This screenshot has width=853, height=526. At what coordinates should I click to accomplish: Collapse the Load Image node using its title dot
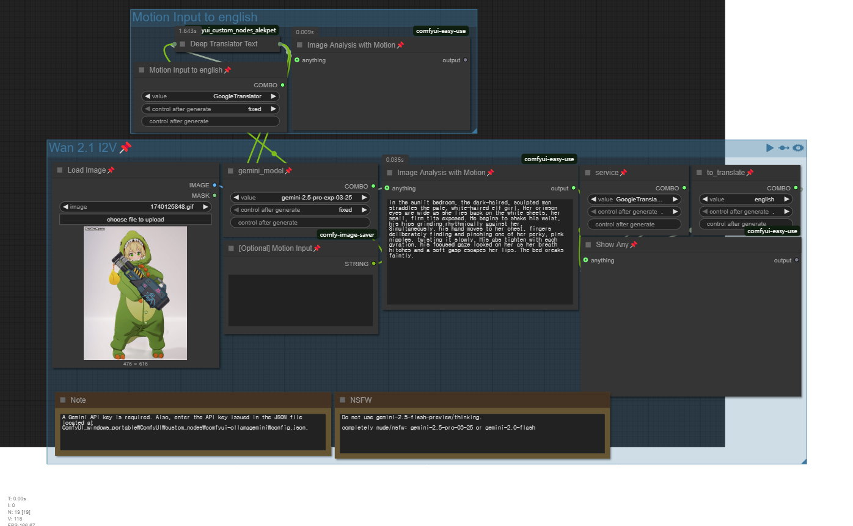(x=60, y=170)
